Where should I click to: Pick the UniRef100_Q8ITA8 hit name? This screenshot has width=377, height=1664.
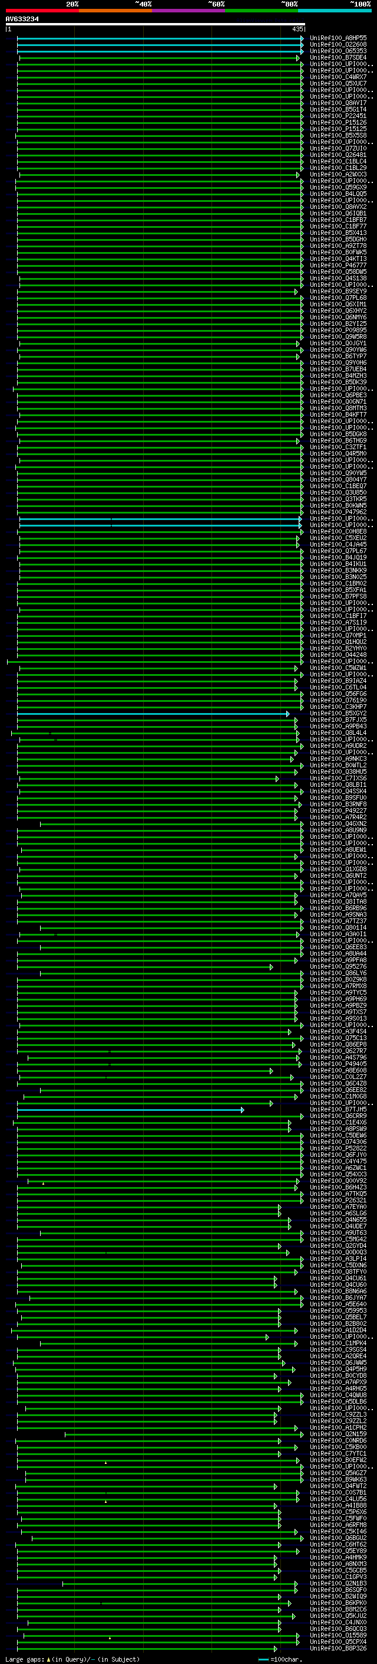click(x=338, y=902)
